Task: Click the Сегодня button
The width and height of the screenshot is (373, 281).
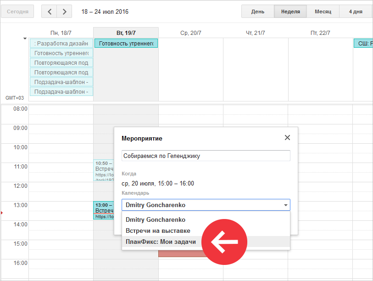Action: [17, 11]
